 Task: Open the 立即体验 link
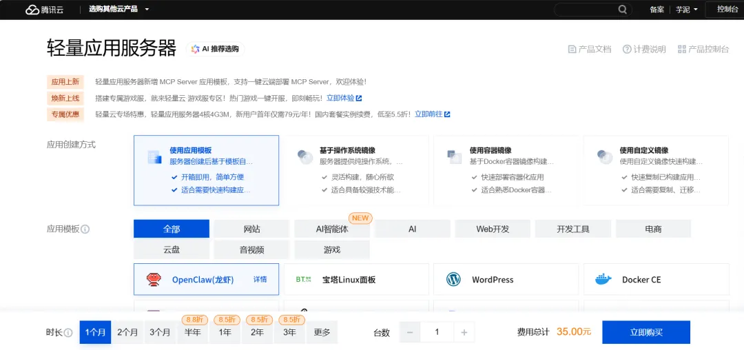coord(340,98)
